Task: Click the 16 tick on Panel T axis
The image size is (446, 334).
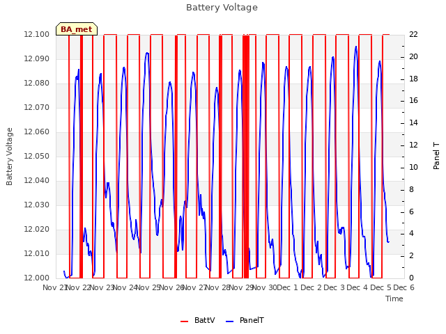Action: pyautogui.click(x=413, y=101)
